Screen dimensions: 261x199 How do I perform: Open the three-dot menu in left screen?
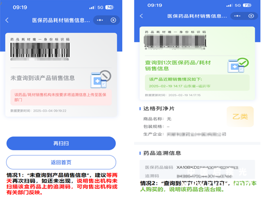[100, 20]
